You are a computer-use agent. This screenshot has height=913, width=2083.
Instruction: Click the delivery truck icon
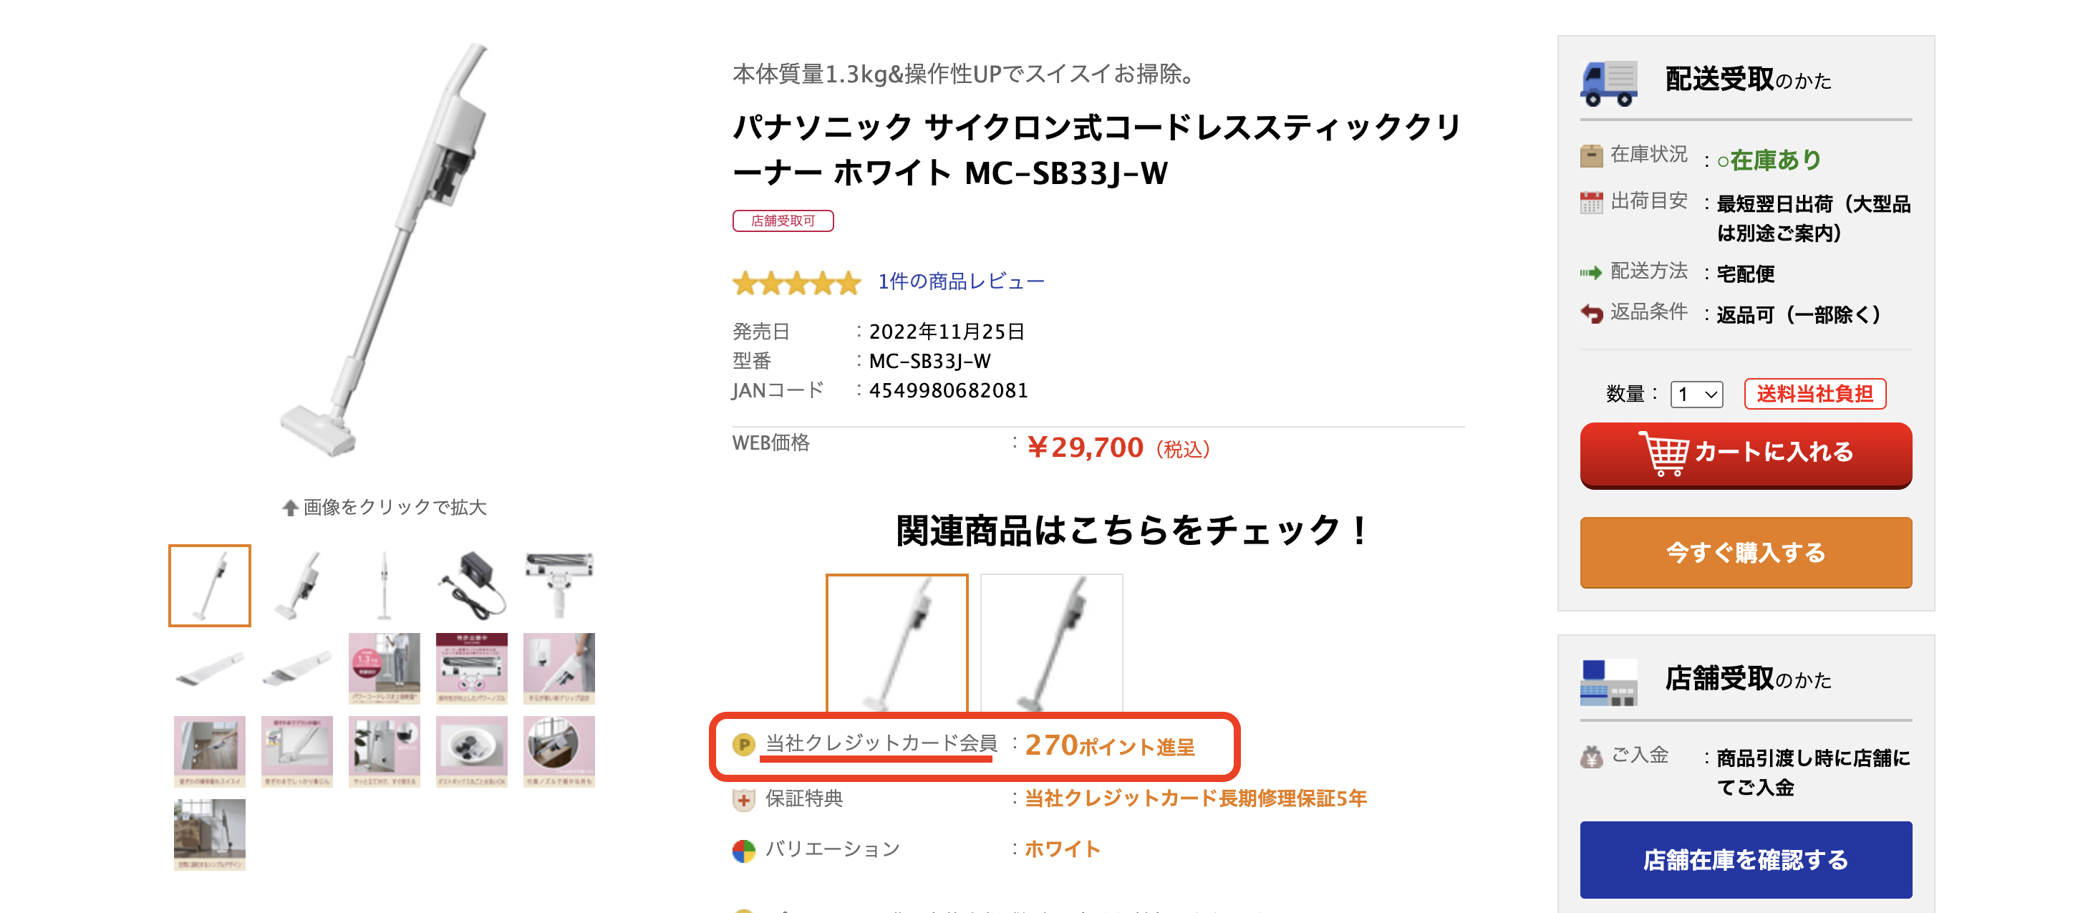1608,82
